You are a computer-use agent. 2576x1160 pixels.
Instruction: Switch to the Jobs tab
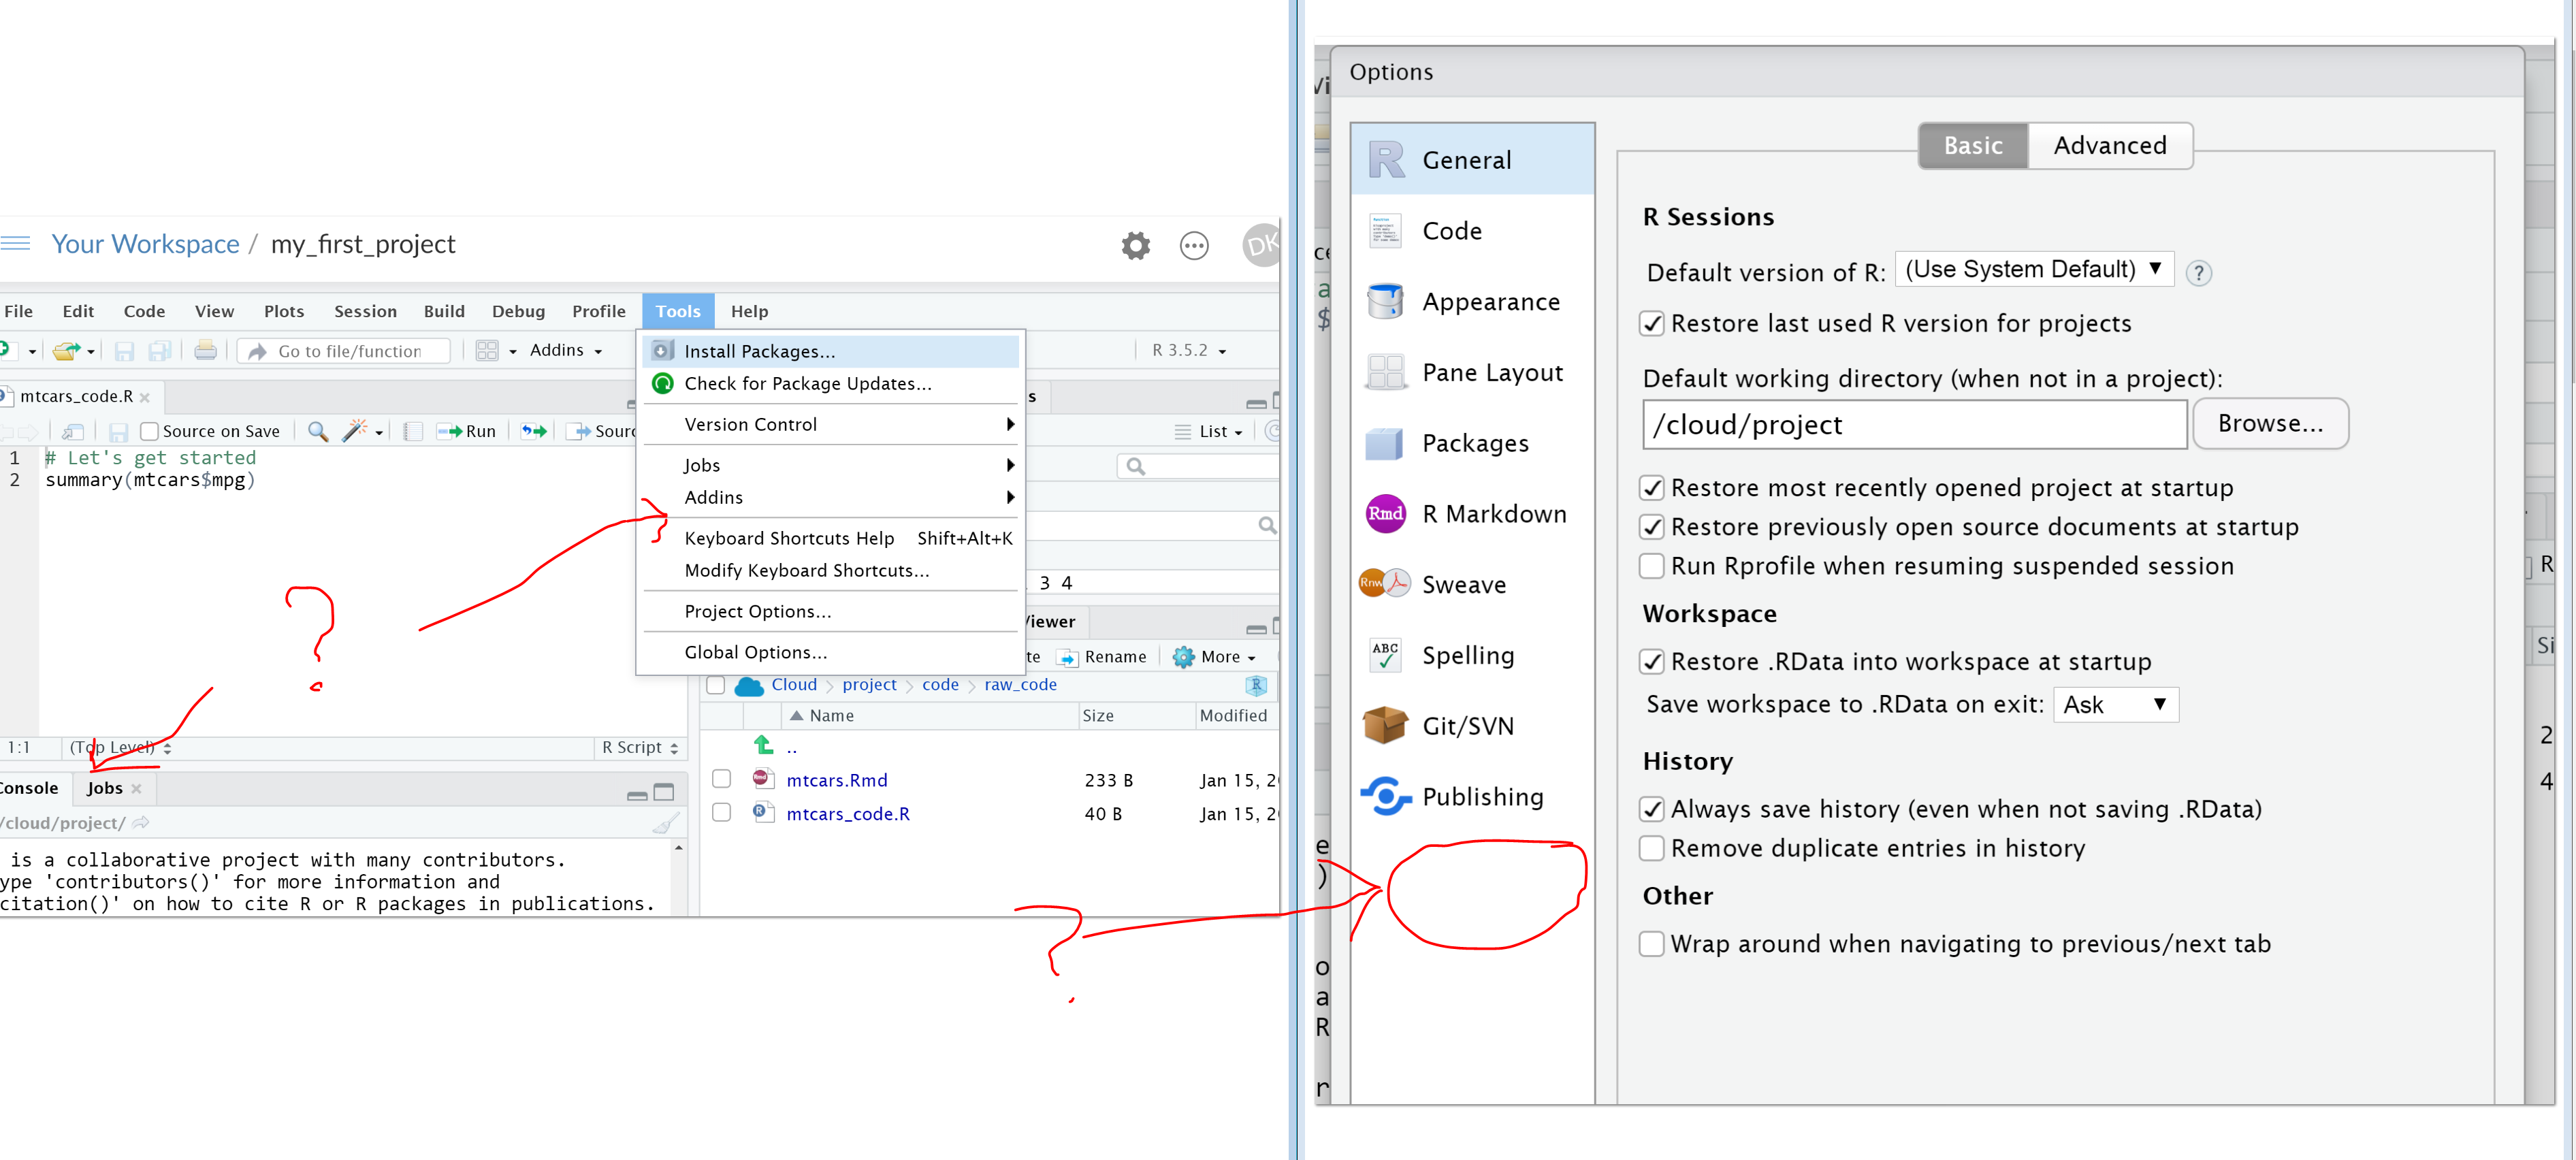(105, 788)
